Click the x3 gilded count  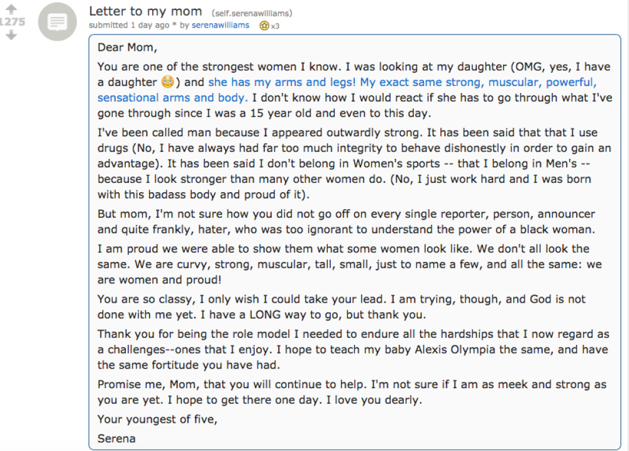275,26
